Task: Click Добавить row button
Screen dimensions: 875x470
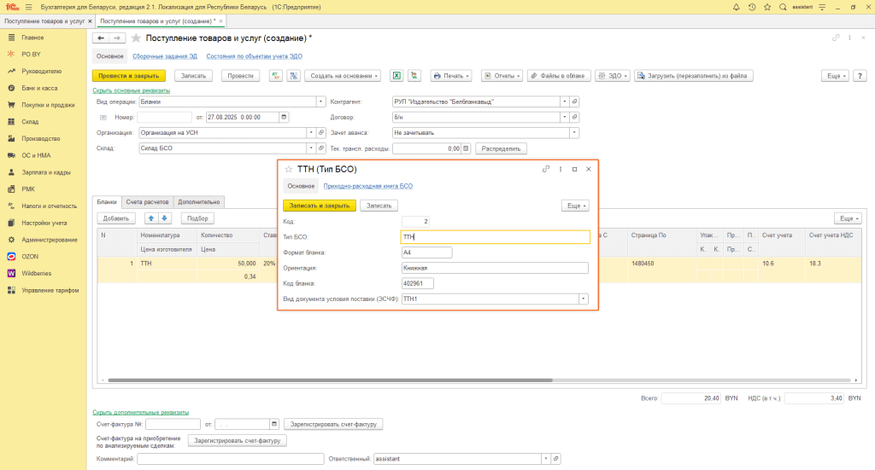Action: pos(116,218)
